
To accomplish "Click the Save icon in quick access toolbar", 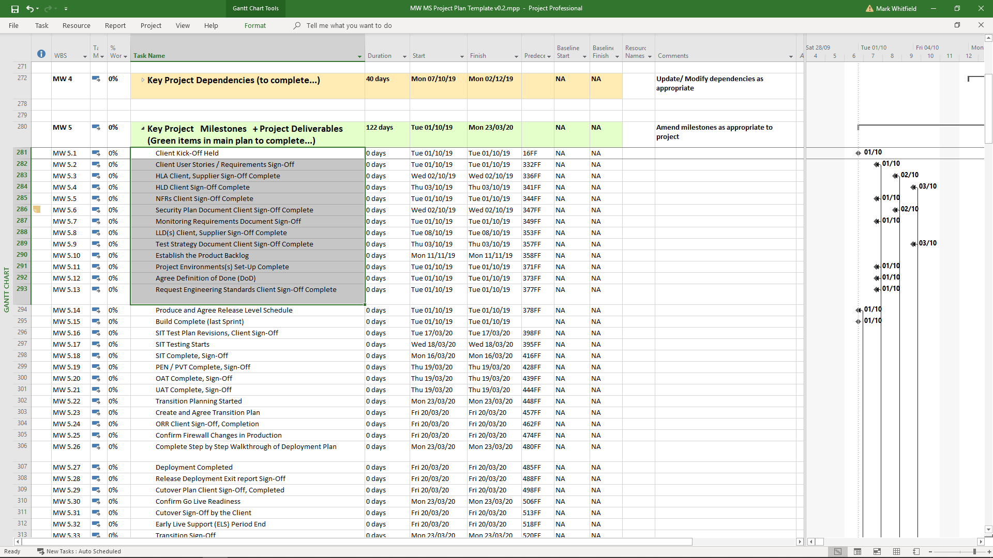I will [15, 9].
